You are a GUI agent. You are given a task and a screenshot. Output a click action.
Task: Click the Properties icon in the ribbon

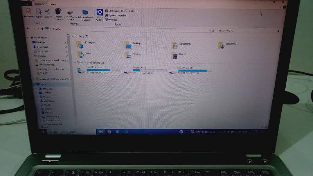tap(29, 12)
